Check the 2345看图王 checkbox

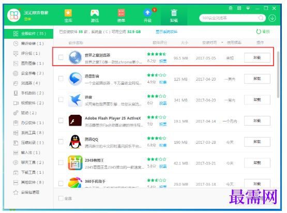61,162
